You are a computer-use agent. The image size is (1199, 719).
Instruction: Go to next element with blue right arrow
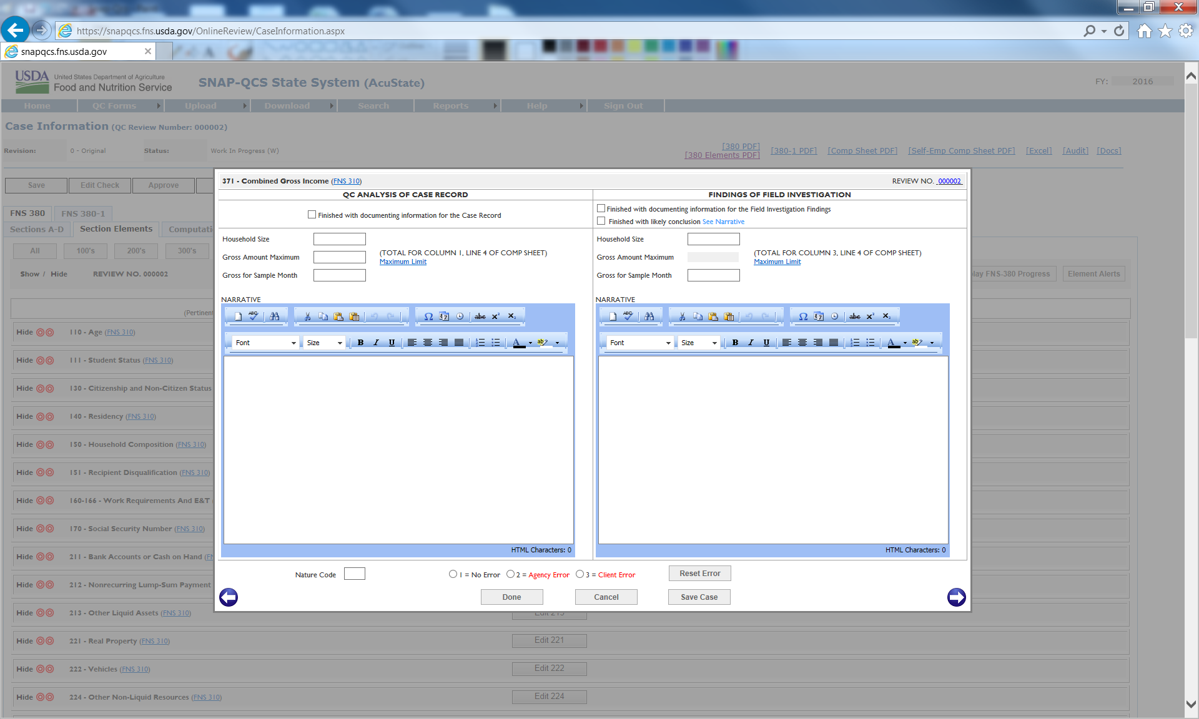coord(956,597)
